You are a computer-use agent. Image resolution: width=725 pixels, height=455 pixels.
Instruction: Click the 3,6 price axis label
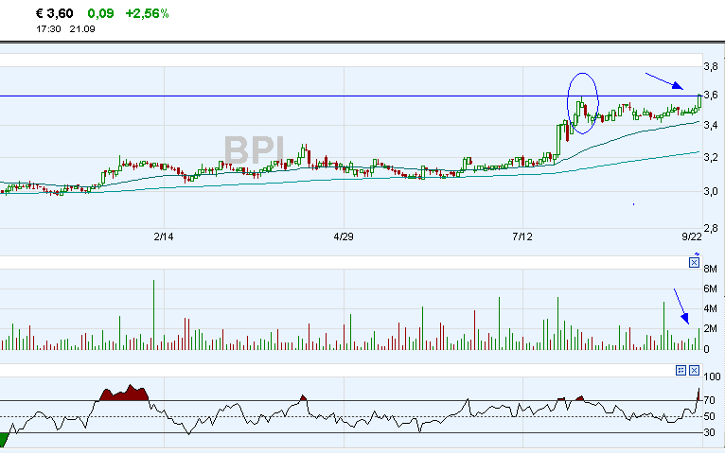tap(711, 96)
